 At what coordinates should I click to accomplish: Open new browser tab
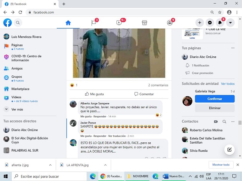(64, 4)
